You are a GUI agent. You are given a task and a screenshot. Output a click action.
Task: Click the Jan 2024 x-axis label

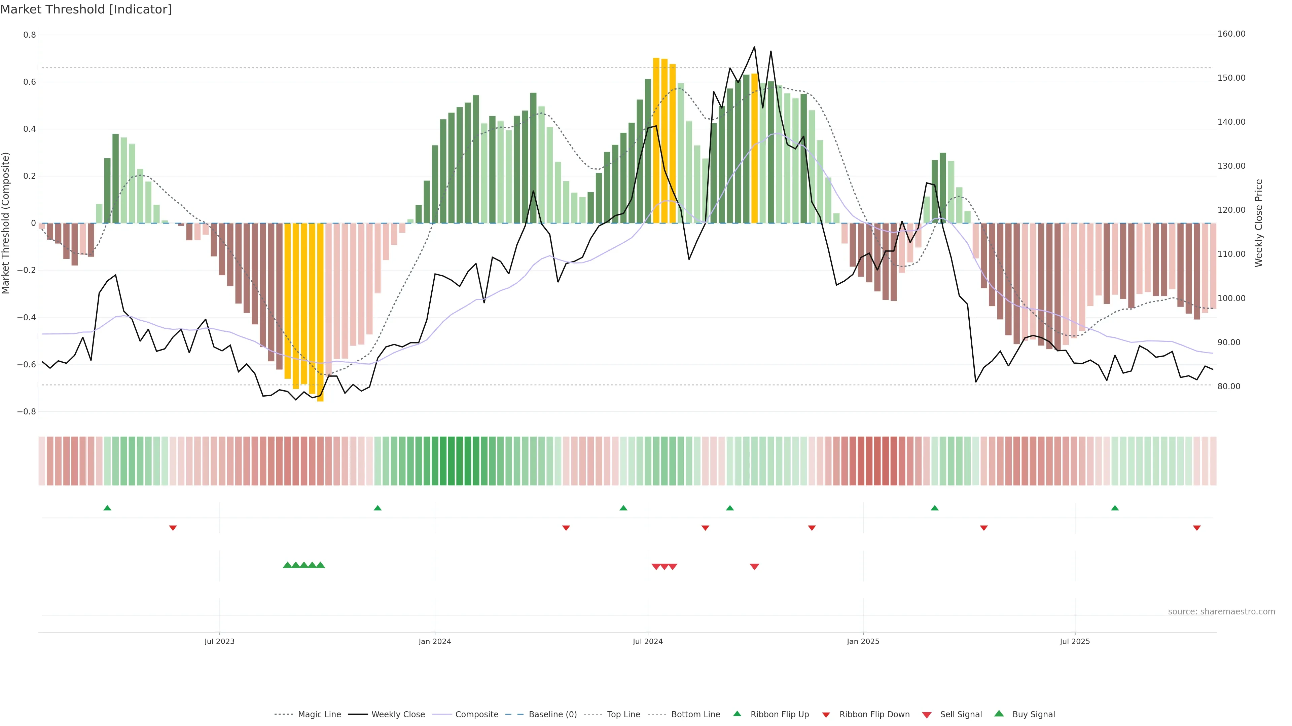435,641
